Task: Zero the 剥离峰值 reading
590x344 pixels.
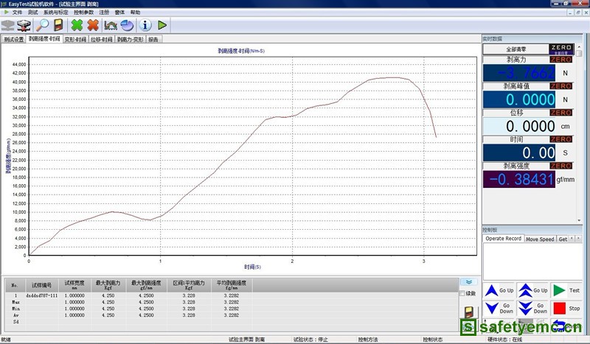Action: 561,86
